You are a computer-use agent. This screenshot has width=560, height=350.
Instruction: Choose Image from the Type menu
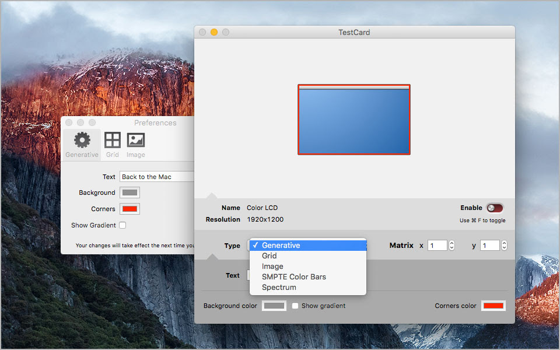308,267
